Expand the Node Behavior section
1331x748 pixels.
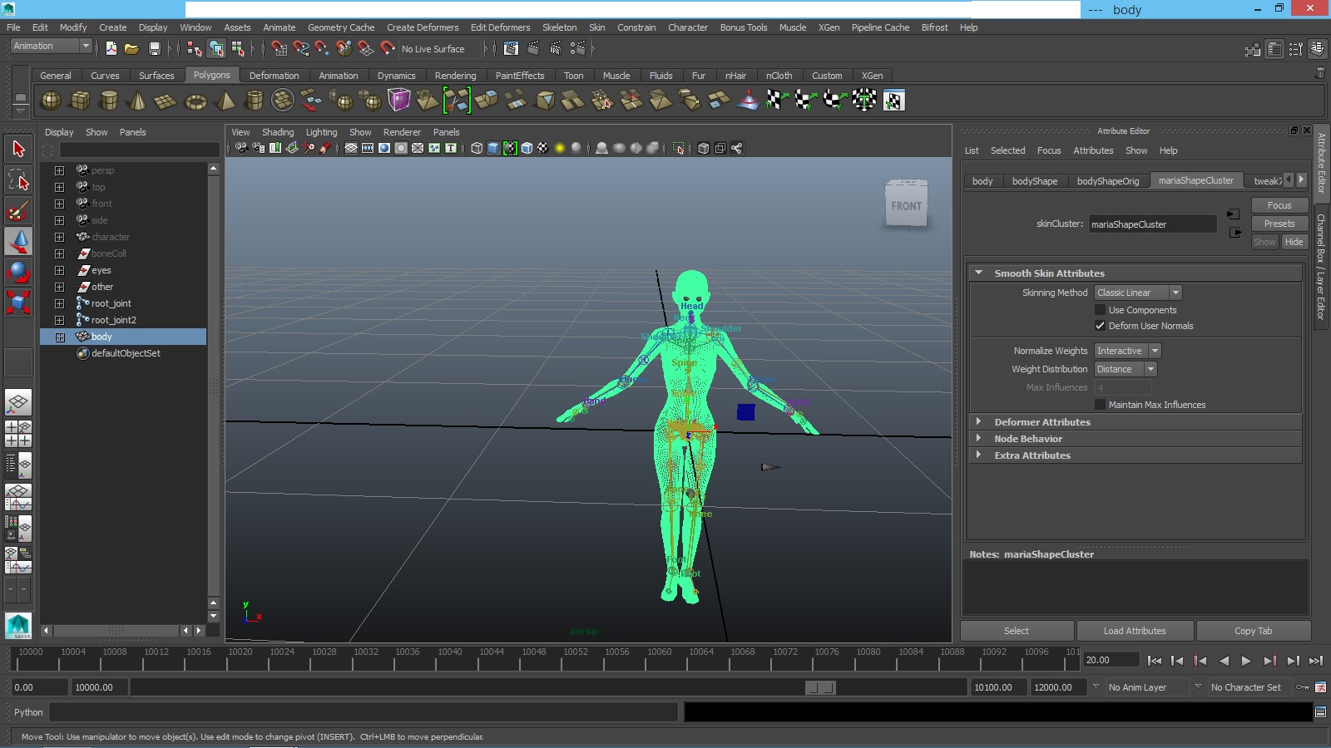(x=979, y=439)
